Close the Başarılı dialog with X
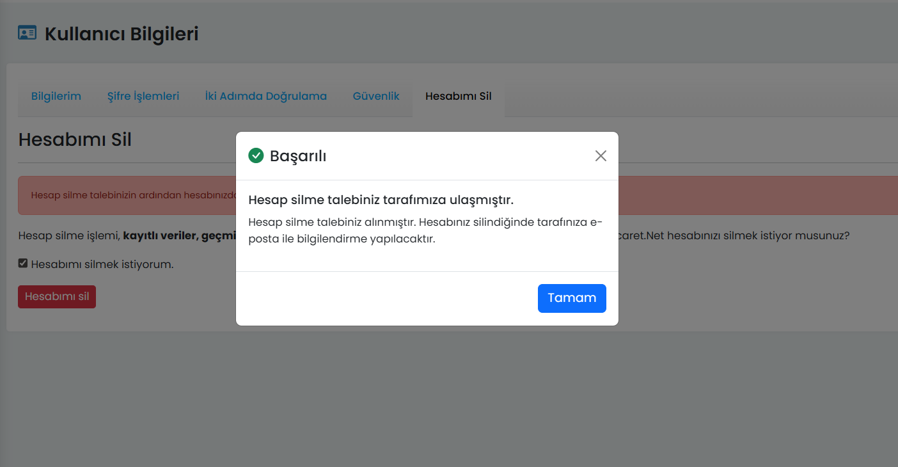The image size is (898, 467). [600, 155]
